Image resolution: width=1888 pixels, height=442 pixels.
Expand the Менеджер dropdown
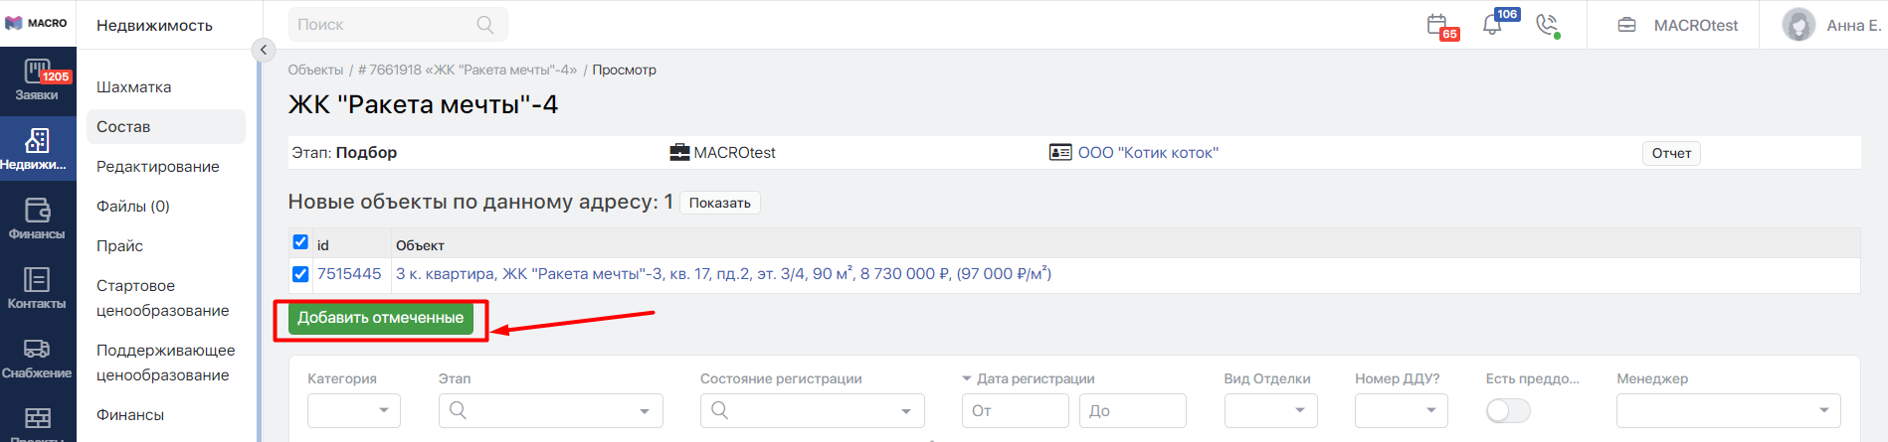[1728, 410]
